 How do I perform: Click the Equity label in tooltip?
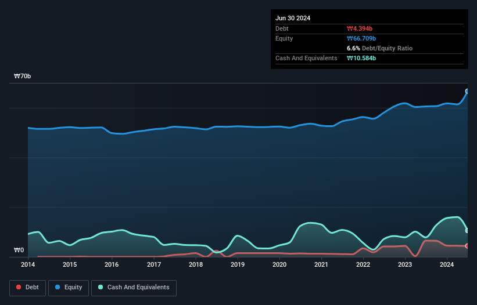coord(284,38)
